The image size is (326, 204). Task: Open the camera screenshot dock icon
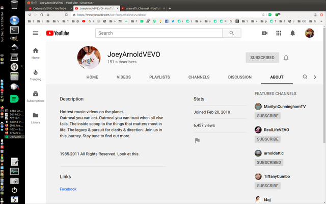tap(14, 181)
